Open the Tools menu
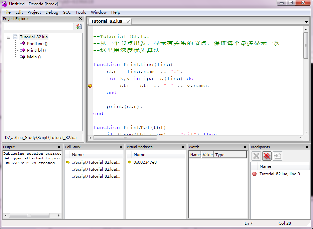 [x=81, y=12]
